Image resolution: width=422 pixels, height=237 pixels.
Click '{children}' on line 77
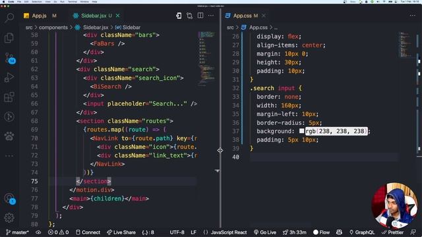[x=107, y=198]
